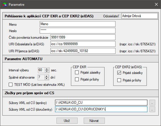Browse folder for XML doručenky files
Image resolution: width=161 pixels, height=126 pixels.
[x=152, y=109]
